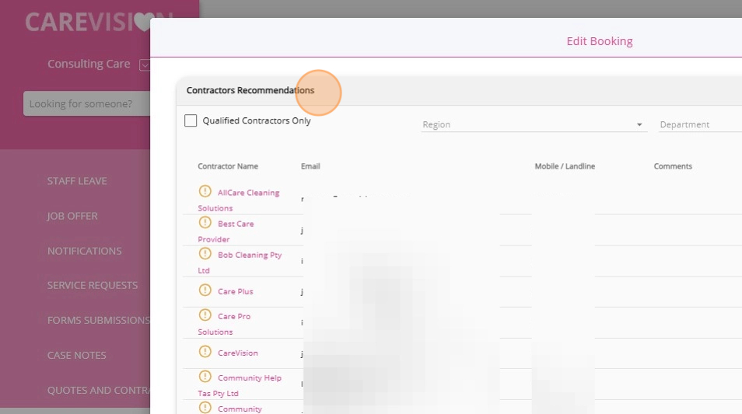The height and width of the screenshot is (414, 742).
Task: Open the AllCare Cleaning Solutions link
Action: pyautogui.click(x=247, y=193)
